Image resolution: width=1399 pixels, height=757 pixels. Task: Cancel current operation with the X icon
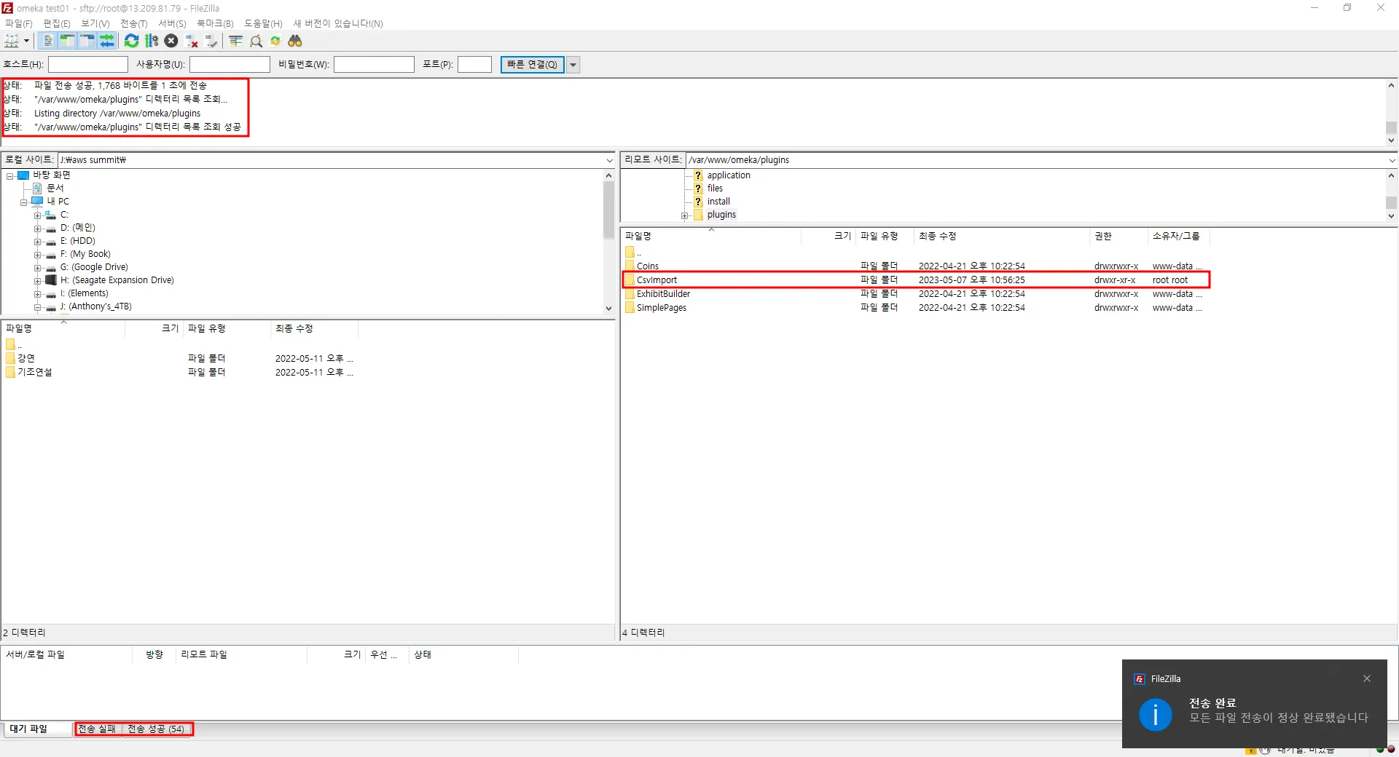pyautogui.click(x=171, y=41)
